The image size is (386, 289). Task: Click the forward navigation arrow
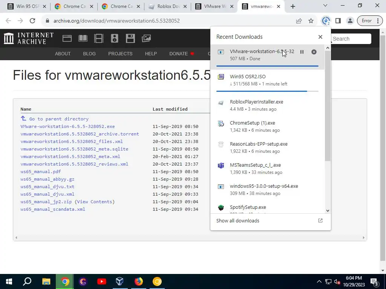(20, 21)
